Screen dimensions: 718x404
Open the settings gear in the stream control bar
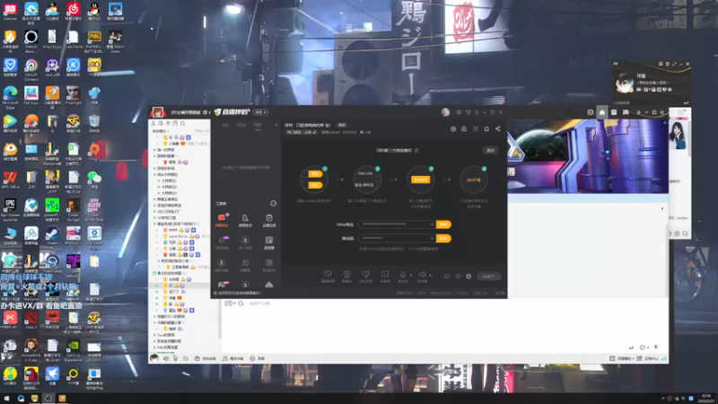click(x=468, y=277)
